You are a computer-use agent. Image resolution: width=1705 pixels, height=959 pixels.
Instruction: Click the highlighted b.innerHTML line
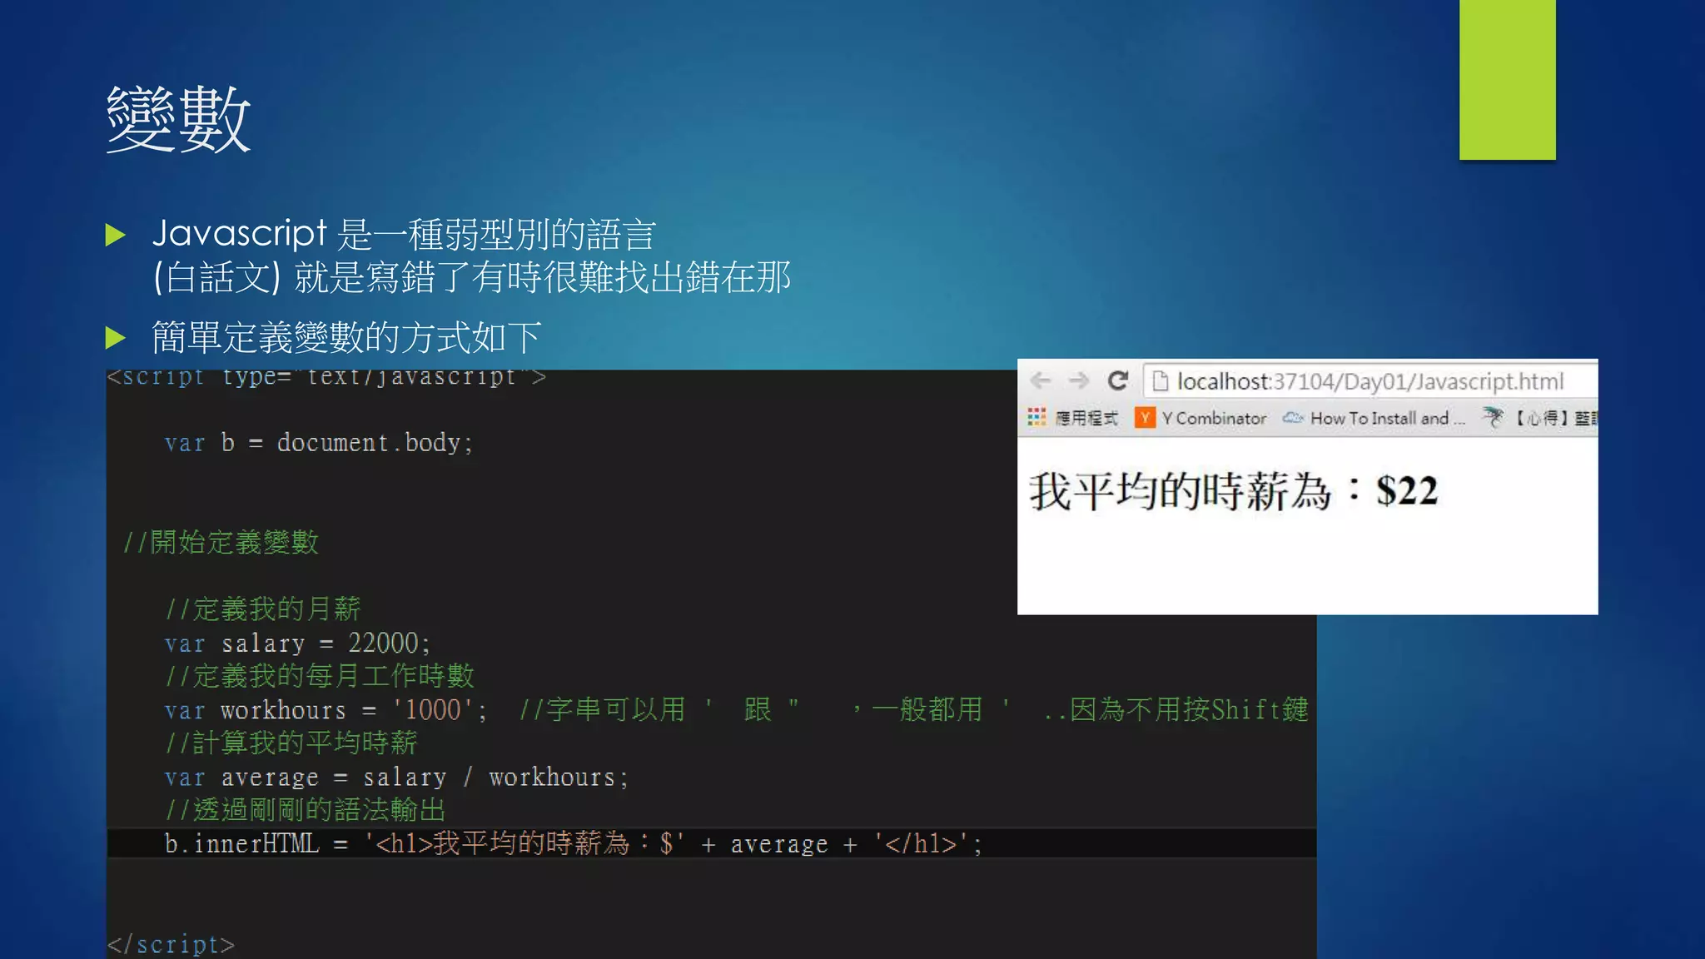712,843
